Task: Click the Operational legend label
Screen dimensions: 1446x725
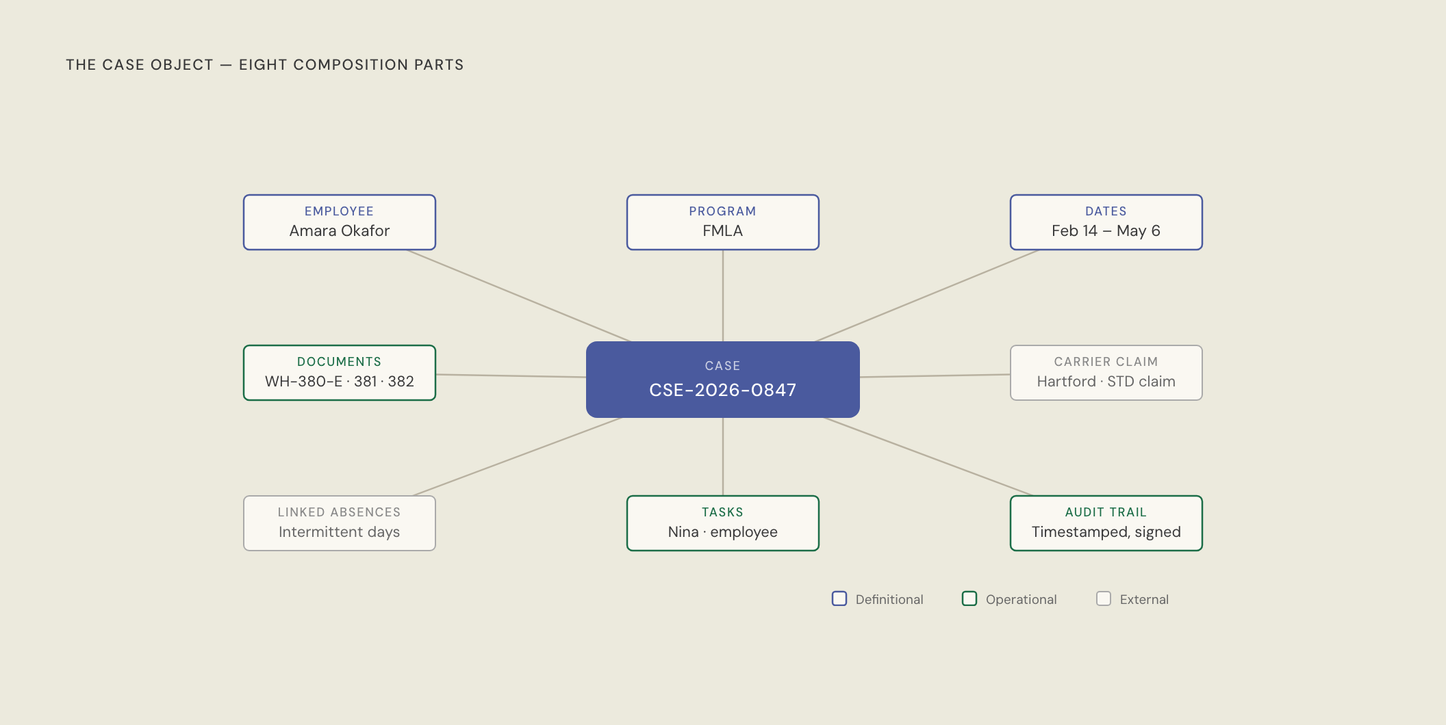Action: pyautogui.click(x=1021, y=600)
